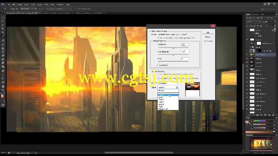This screenshot has height=156, width=278.
Task: Toggle Use Selection in Target checkbox
Action: click(159, 78)
